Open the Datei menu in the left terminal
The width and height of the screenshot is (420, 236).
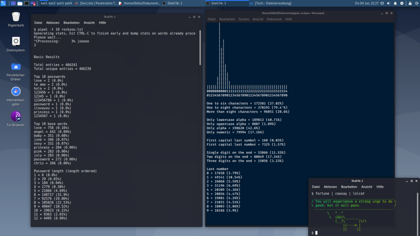38,23
